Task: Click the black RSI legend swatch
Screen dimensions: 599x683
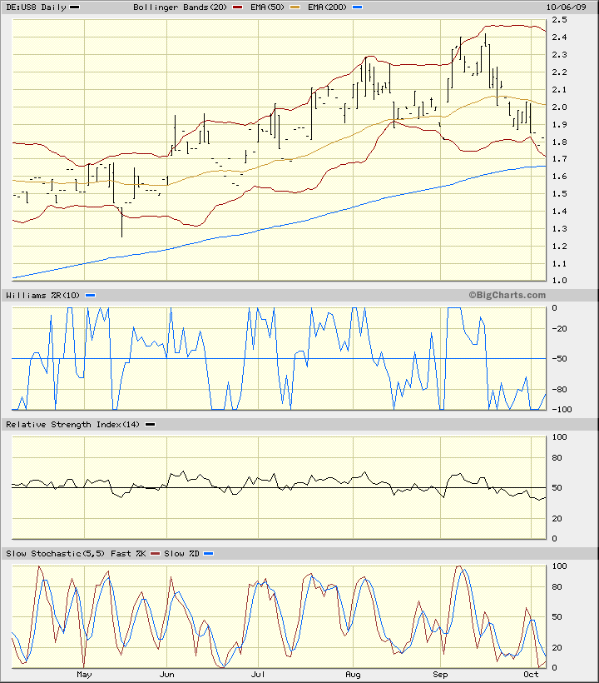Action: point(150,425)
